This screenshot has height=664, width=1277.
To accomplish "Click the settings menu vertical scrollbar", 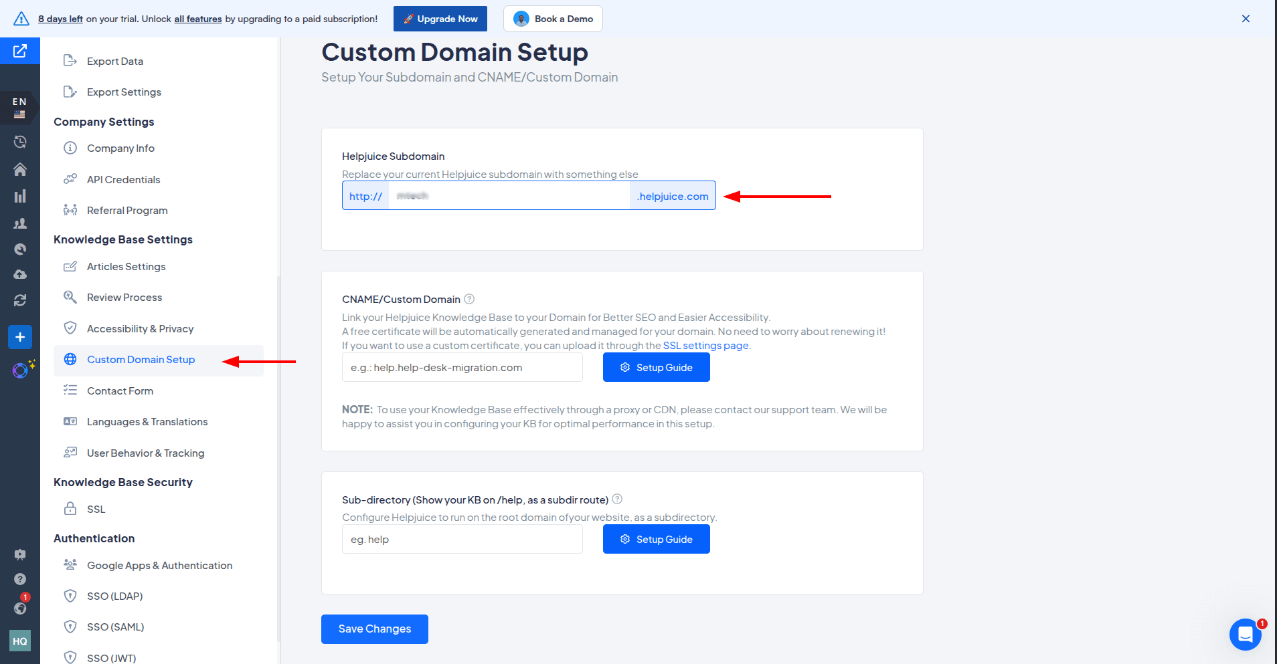I will tap(278, 459).
